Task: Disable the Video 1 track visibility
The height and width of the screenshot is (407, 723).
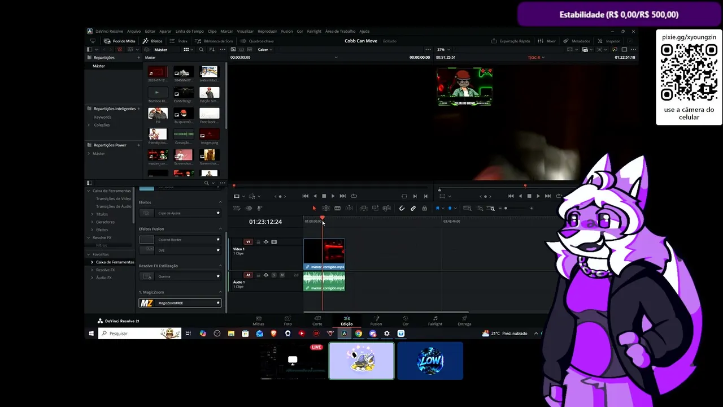Action: pyautogui.click(x=274, y=242)
